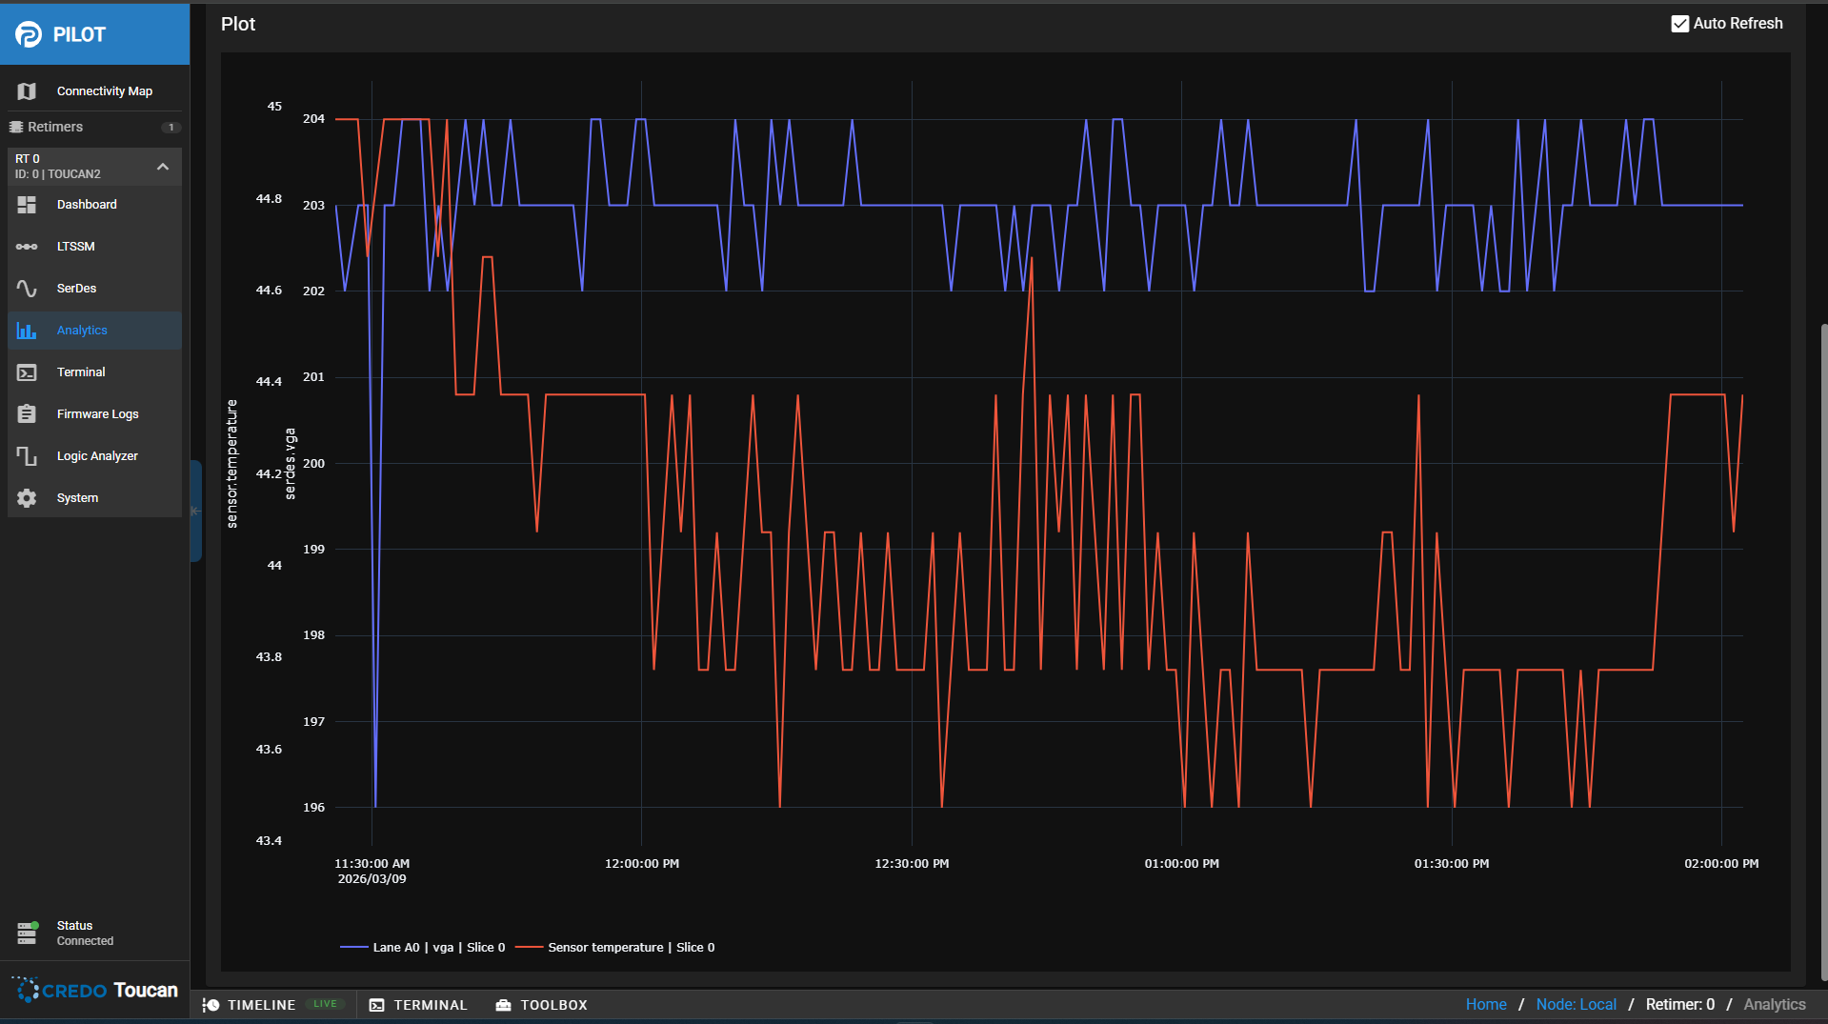Collapse the RT 0 TOUCAN2 retimer section
This screenshot has height=1024, width=1828.
(x=163, y=167)
